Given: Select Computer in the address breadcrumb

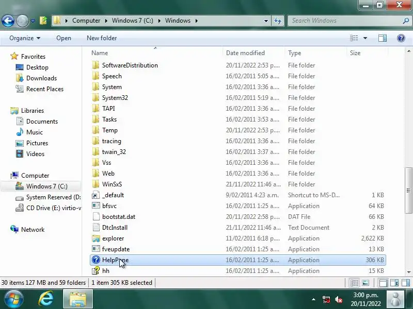Looking at the screenshot, I should (86, 21).
